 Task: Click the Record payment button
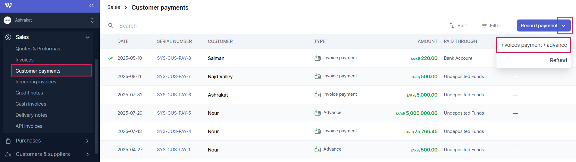537,26
